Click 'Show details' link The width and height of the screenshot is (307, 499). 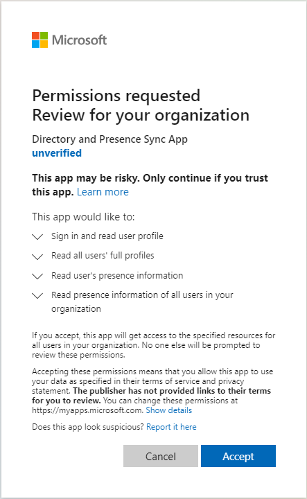pyautogui.click(x=169, y=410)
